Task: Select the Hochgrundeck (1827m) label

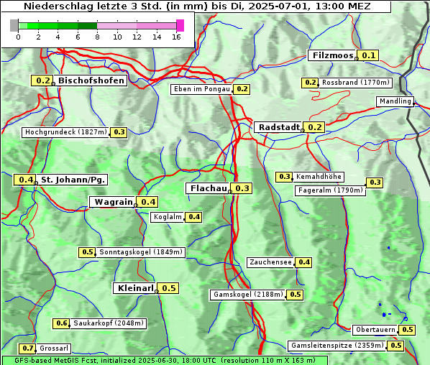Action: (65, 132)
